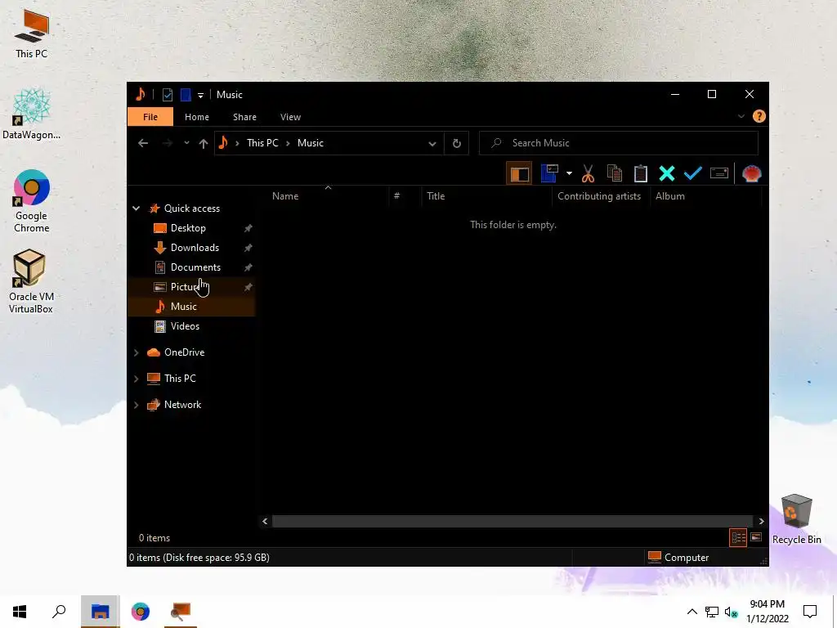Toggle the navigation pane toolbar button

point(519,173)
